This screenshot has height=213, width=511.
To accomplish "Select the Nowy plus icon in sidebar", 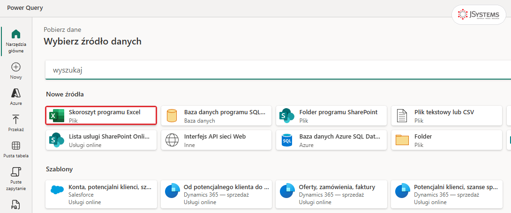I will pos(16,67).
